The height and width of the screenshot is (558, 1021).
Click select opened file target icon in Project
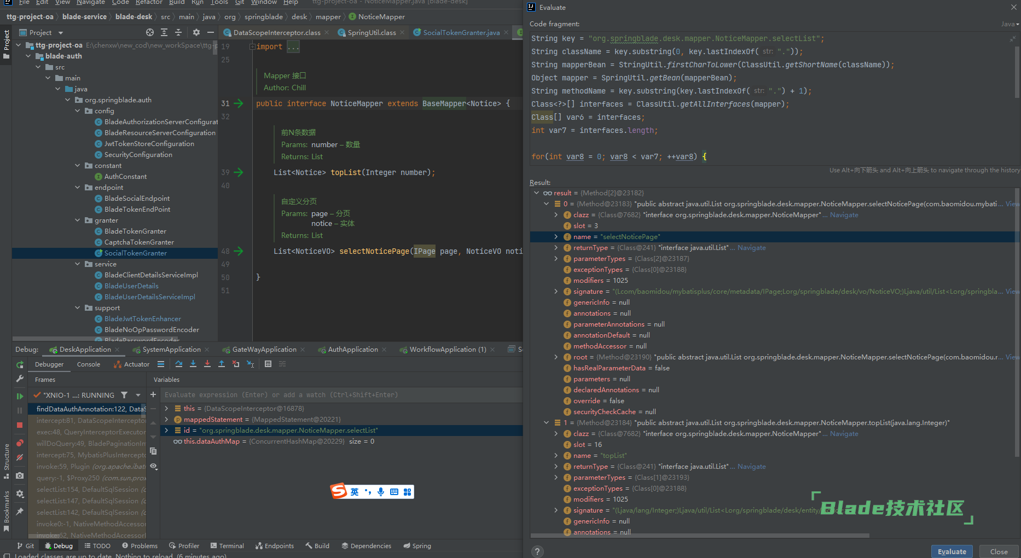150,32
